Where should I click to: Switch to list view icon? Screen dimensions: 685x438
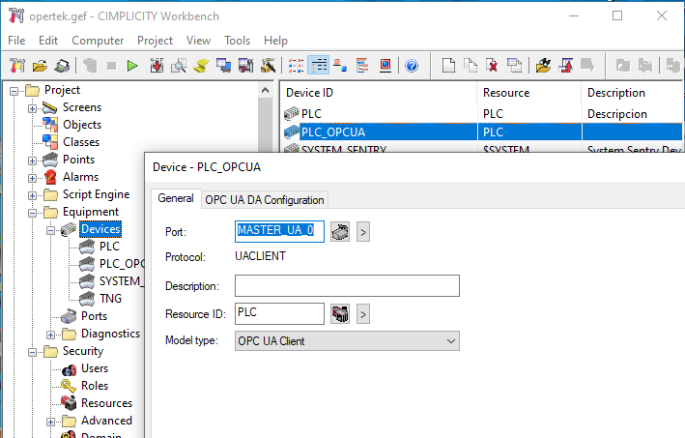[296, 66]
